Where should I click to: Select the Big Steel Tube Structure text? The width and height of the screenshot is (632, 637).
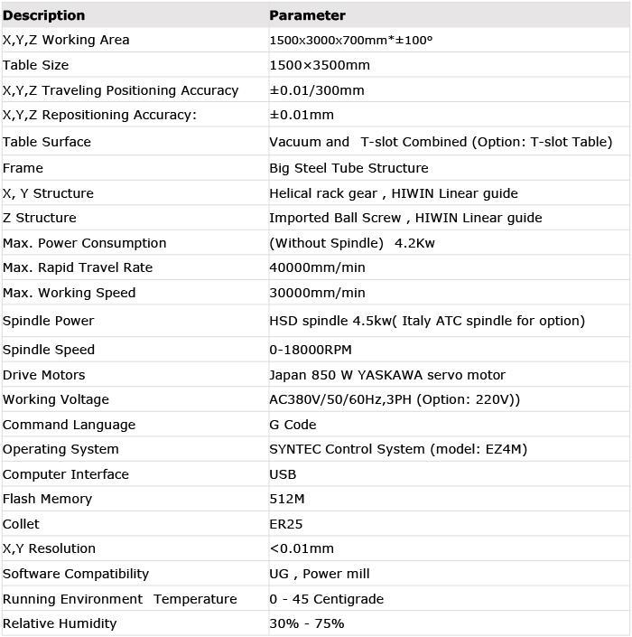349,168
